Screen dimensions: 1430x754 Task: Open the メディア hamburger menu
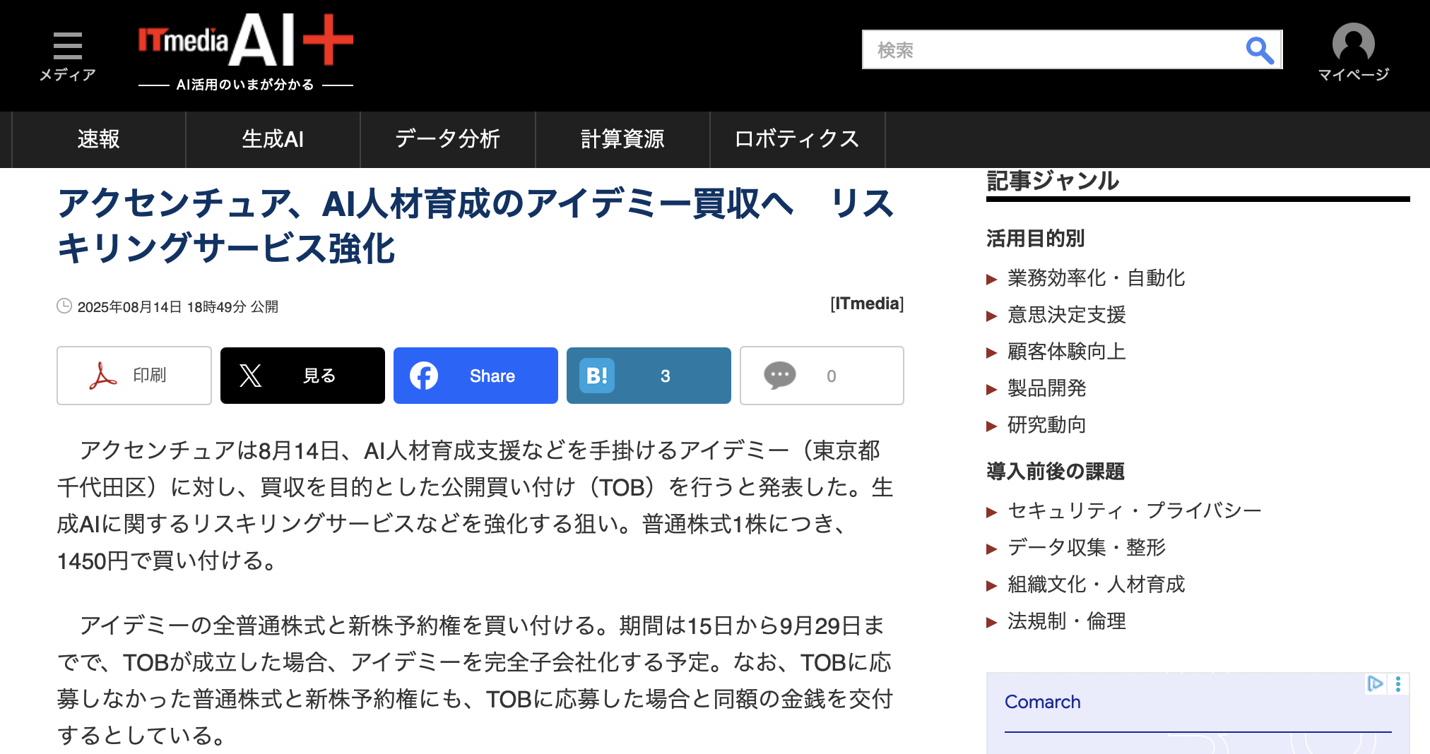67,56
